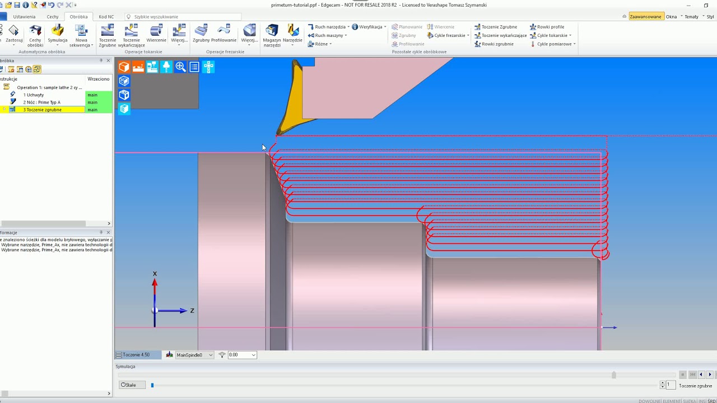717x403 pixels.
Task: Click the Toczenie Zgrubne cycle in right ribbon group
Action: (495, 27)
